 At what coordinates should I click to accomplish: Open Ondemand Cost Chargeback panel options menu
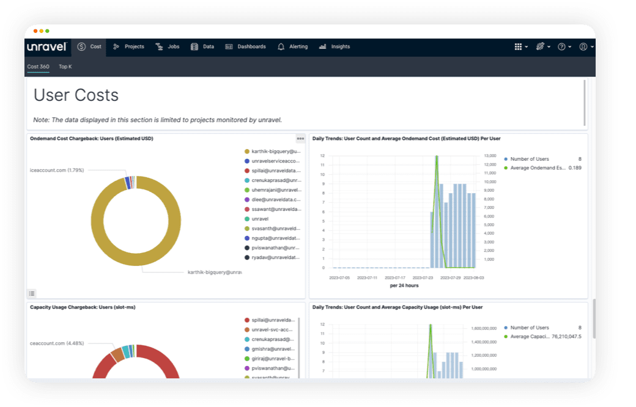coord(300,139)
